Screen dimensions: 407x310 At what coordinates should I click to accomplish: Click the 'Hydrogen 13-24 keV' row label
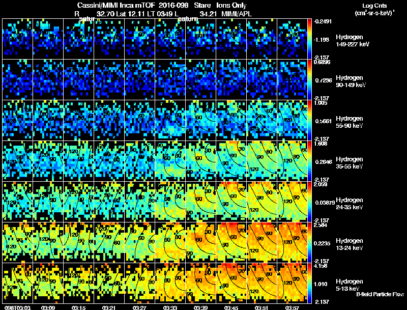pyautogui.click(x=350, y=244)
